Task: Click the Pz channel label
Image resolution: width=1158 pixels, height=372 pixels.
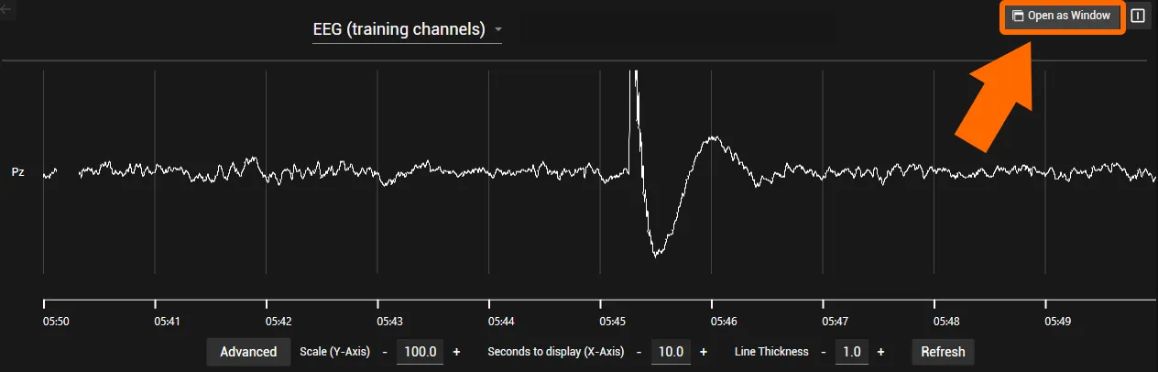Action: (x=17, y=171)
